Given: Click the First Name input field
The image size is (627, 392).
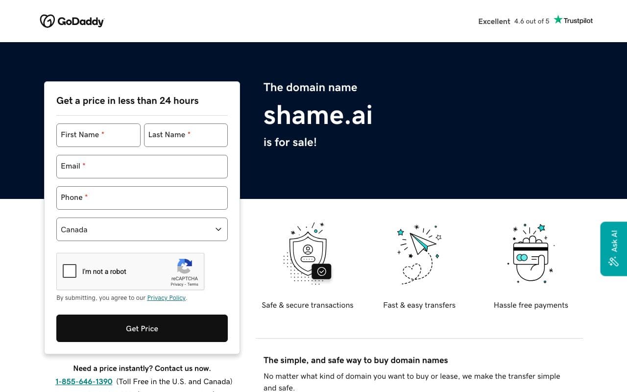Looking at the screenshot, I should [x=98, y=135].
